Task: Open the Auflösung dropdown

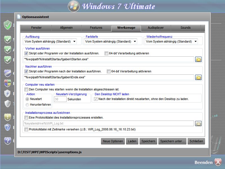Action: pyautogui.click(x=50, y=41)
